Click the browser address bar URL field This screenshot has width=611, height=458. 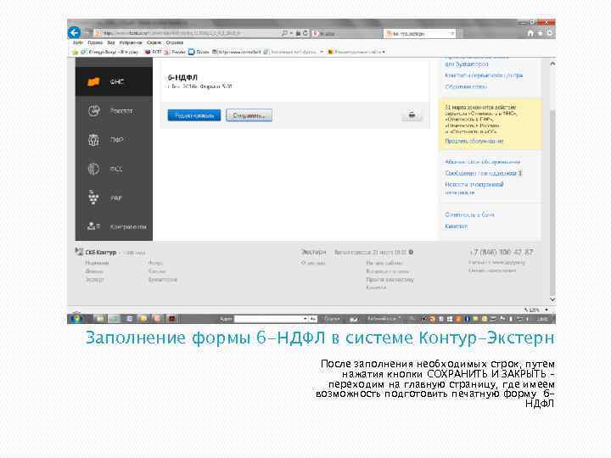coord(187,33)
